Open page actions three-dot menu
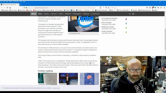This screenshot has height=93, width=166. tap(104, 8)
